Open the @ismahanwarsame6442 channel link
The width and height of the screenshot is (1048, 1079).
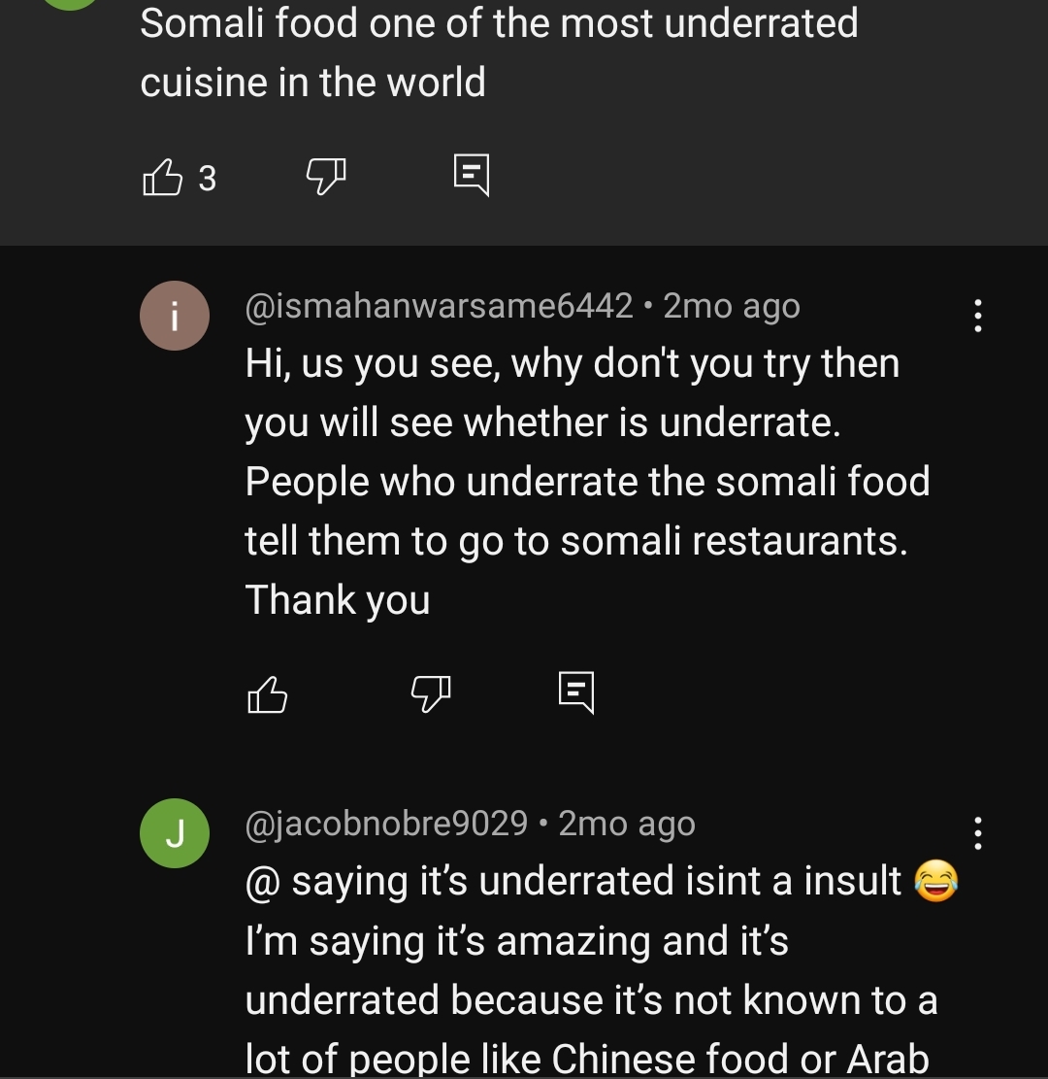click(x=439, y=306)
